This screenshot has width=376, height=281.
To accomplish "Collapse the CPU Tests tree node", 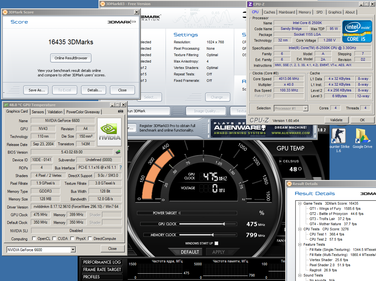I will tap(300, 229).
